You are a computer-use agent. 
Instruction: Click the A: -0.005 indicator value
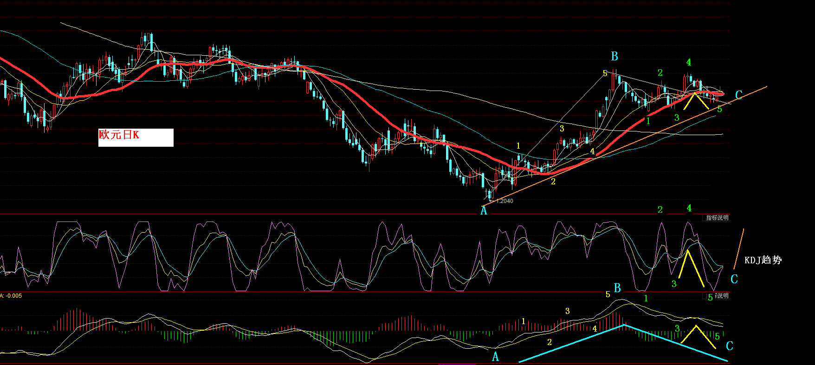11,296
